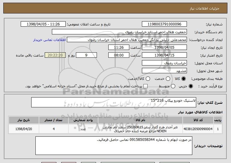Click the delivery province field خراسان رضوی
Screen dimensions: 231x163
(x=164, y=63)
